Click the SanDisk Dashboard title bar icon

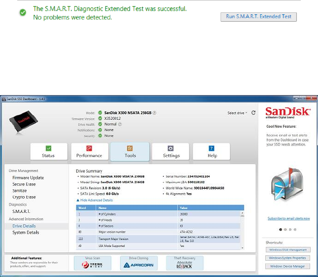[4, 99]
